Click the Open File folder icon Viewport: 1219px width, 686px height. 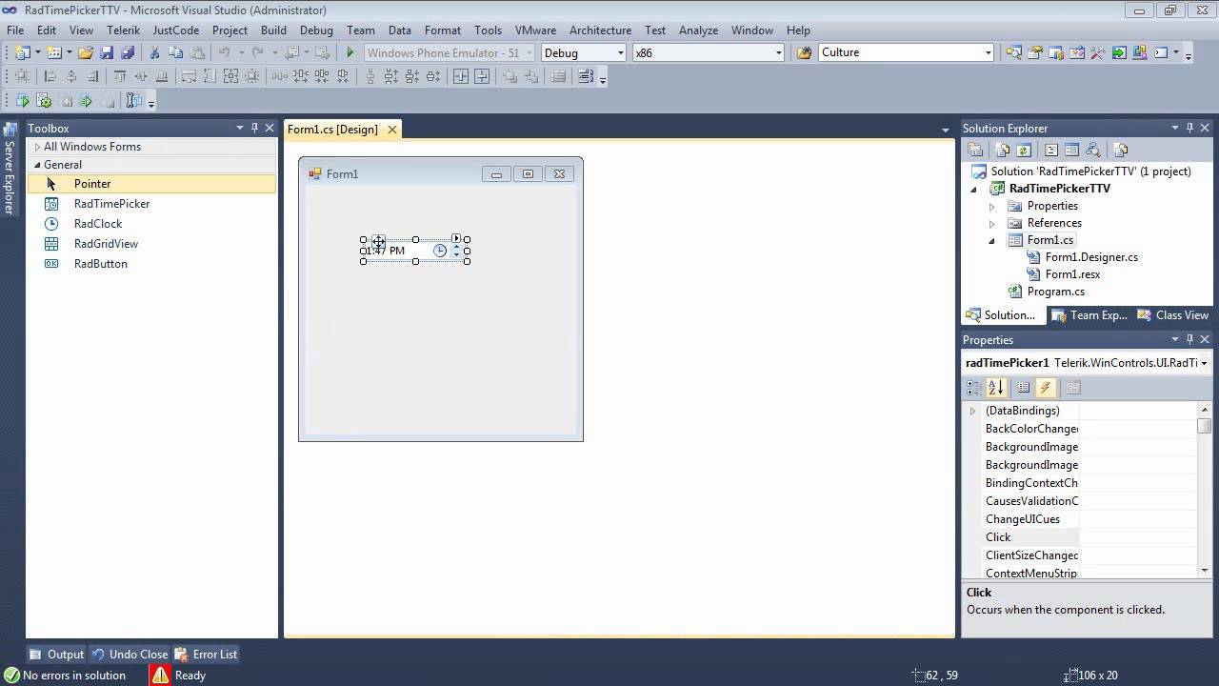(x=86, y=53)
